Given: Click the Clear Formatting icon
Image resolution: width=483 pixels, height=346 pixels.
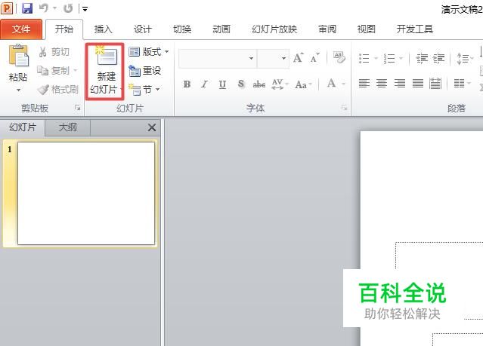Looking at the screenshot, I should point(339,57).
